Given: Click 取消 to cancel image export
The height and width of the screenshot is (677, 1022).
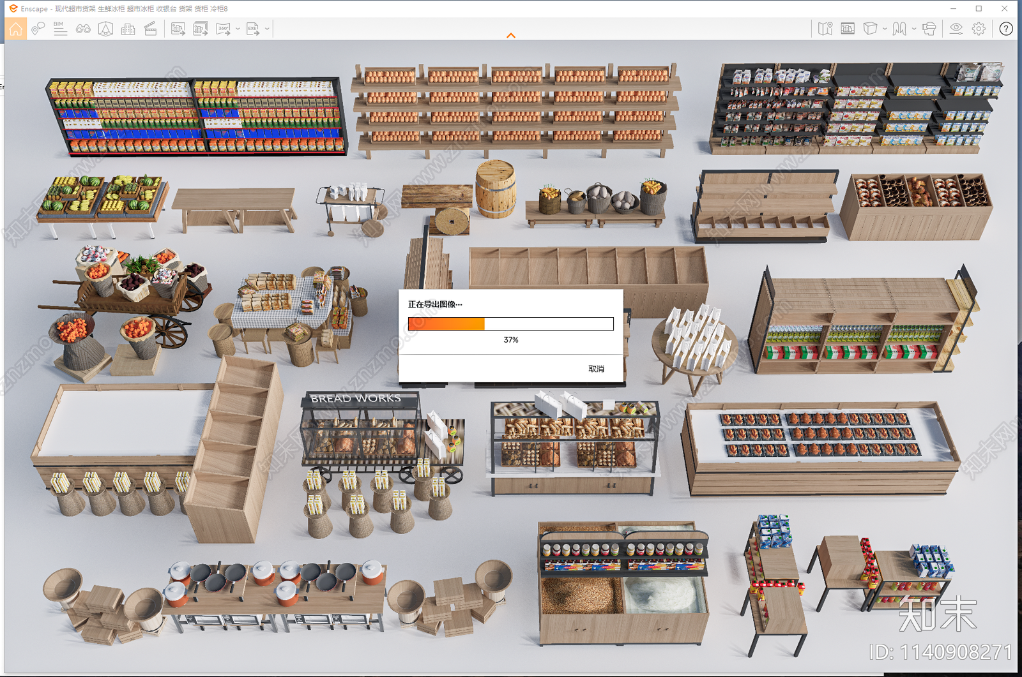Looking at the screenshot, I should click(x=596, y=369).
